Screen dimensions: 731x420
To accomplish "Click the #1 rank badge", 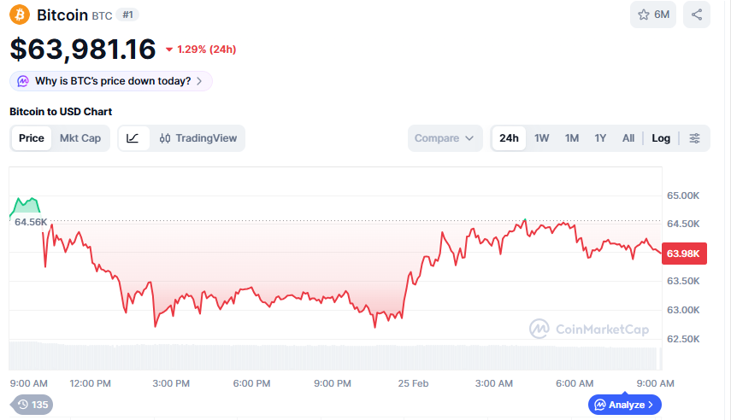I will click(x=127, y=15).
